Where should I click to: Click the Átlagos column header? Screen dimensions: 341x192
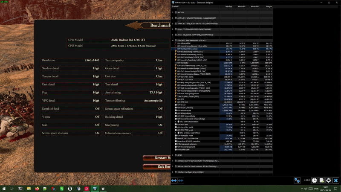(269, 6)
